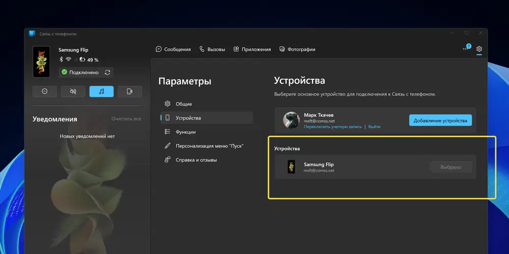The height and width of the screenshot is (254, 509).
Task: Click the Samsung Flip name in sidebar
Action: tap(73, 50)
